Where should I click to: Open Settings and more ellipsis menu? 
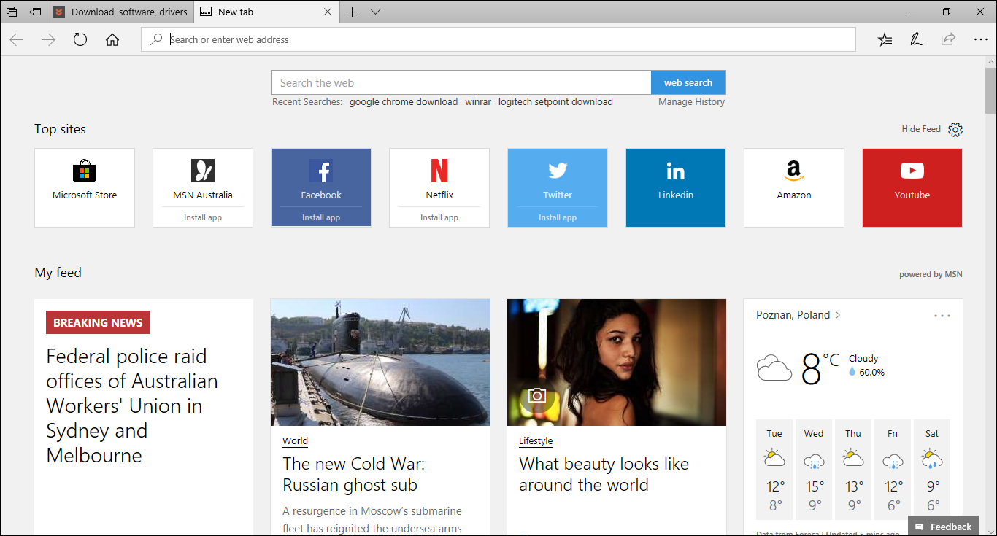pyautogui.click(x=980, y=40)
